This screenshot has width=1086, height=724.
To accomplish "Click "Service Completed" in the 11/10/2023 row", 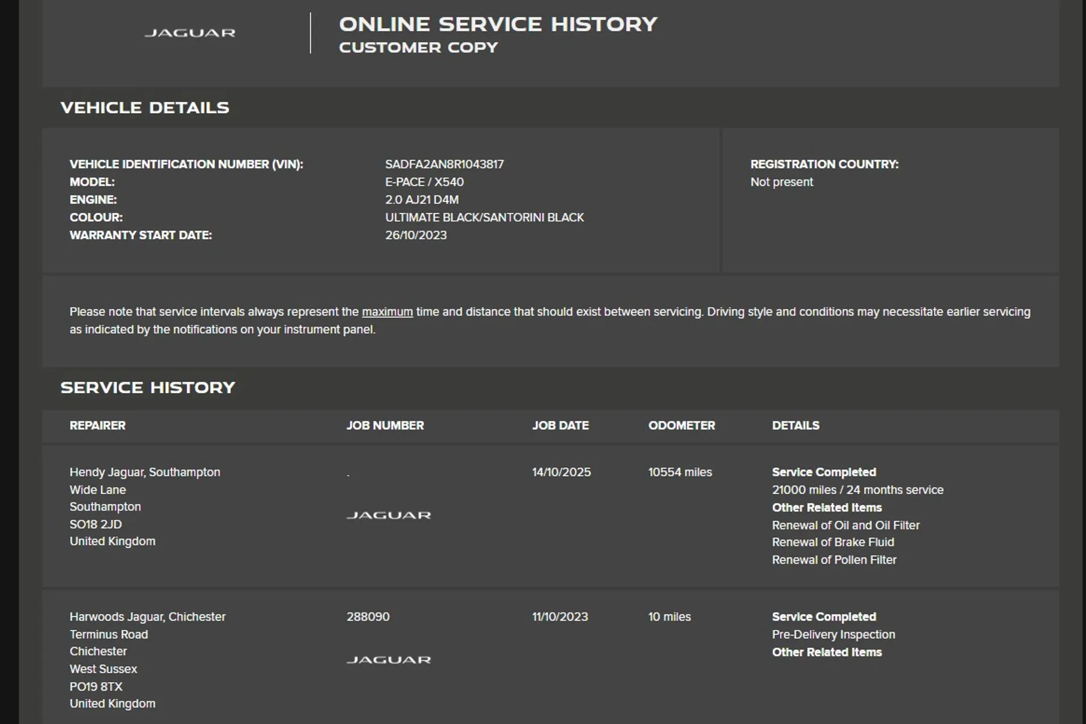I will click(824, 617).
